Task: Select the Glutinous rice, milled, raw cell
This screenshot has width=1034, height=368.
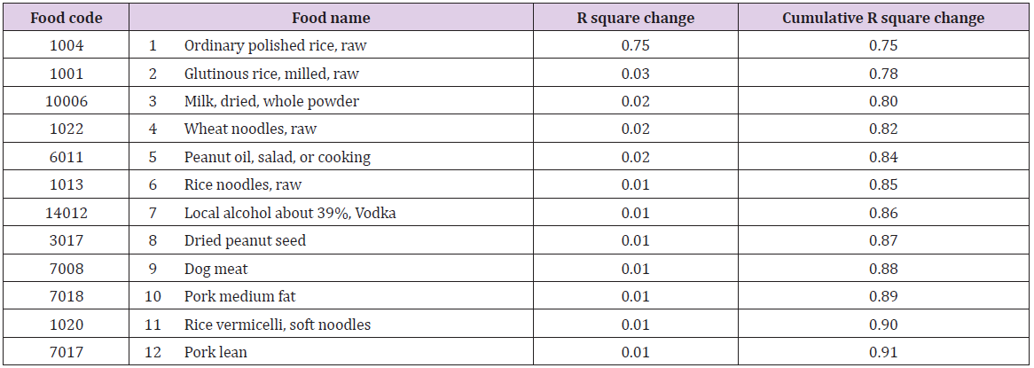Action: 271,74
